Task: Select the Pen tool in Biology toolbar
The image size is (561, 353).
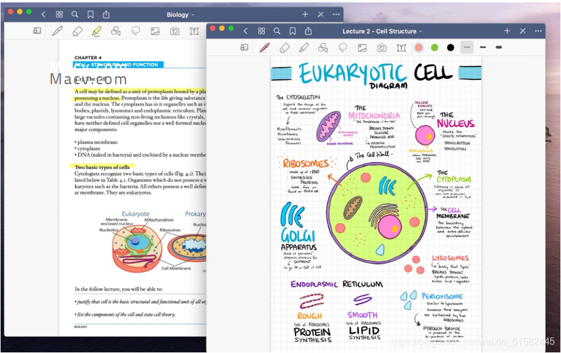Action: click(x=57, y=31)
